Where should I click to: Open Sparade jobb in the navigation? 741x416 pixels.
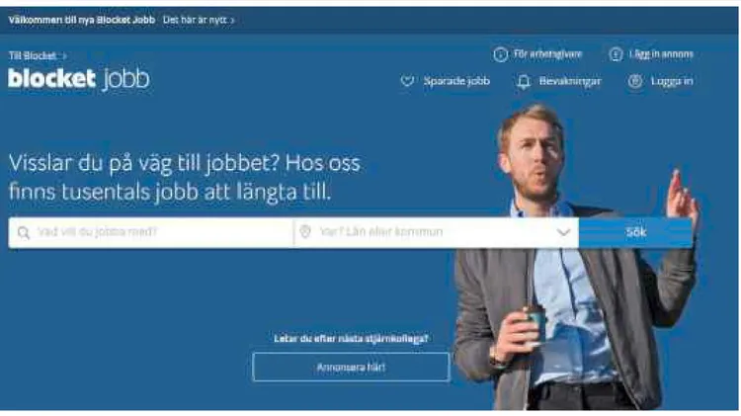[456, 81]
